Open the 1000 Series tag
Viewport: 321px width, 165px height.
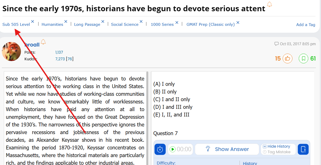click(162, 25)
